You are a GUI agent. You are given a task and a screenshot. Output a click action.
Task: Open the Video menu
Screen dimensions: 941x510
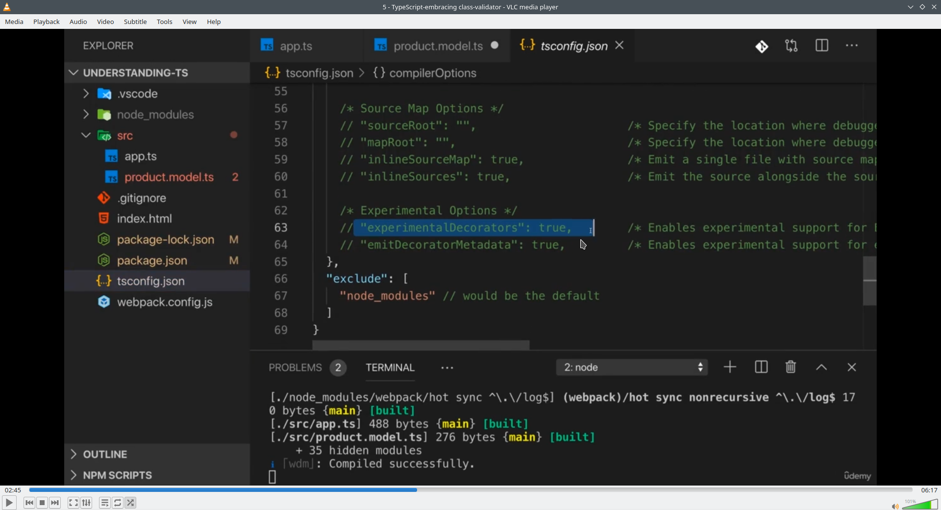[x=105, y=22]
